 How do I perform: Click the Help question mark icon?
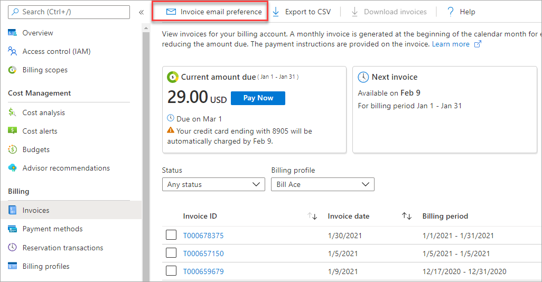pos(451,12)
